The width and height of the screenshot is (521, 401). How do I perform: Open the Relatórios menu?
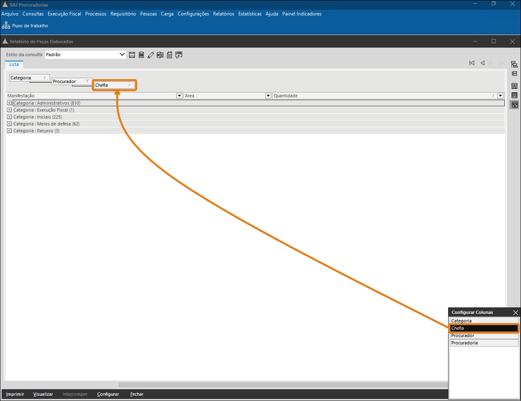[x=224, y=14]
